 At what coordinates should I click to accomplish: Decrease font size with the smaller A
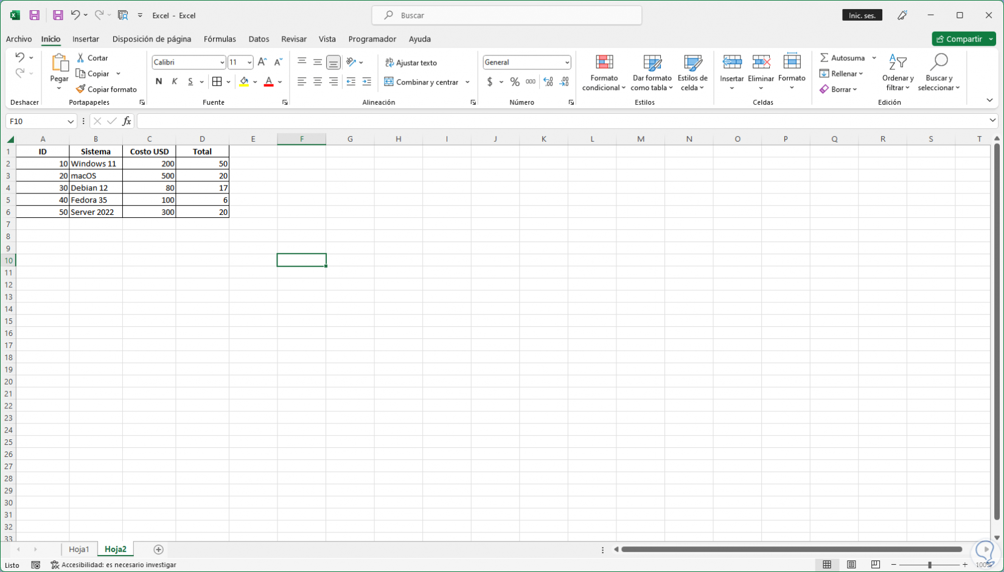[278, 62]
